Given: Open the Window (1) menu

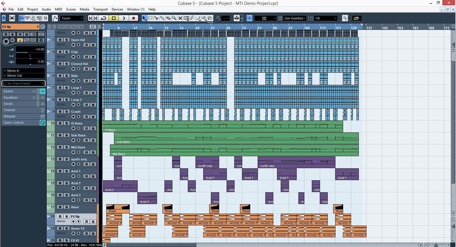Looking at the screenshot, I should point(136,9).
